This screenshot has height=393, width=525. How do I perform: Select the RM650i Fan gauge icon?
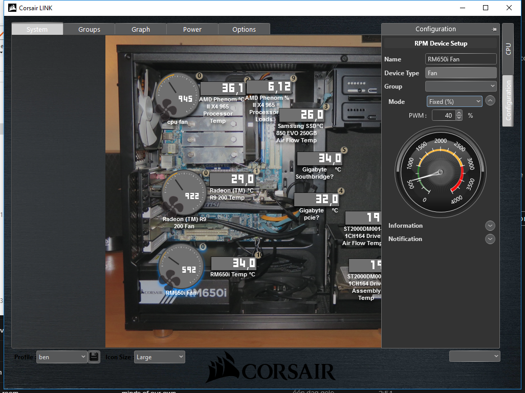pos(181,267)
